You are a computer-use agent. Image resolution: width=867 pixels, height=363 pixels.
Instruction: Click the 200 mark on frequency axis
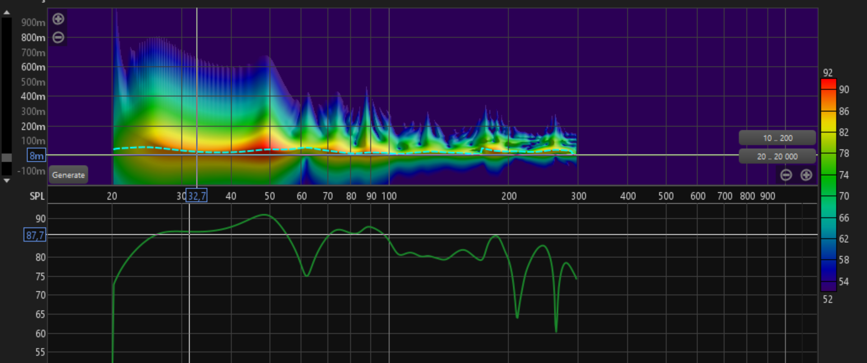(x=509, y=196)
